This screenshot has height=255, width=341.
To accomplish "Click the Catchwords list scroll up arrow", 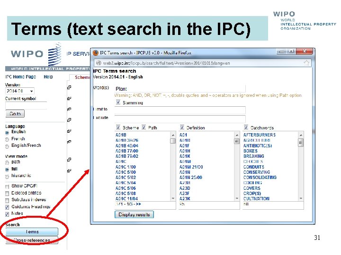I will [301, 135].
